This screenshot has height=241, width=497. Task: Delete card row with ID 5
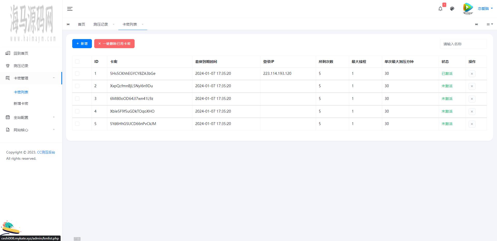[472, 124]
